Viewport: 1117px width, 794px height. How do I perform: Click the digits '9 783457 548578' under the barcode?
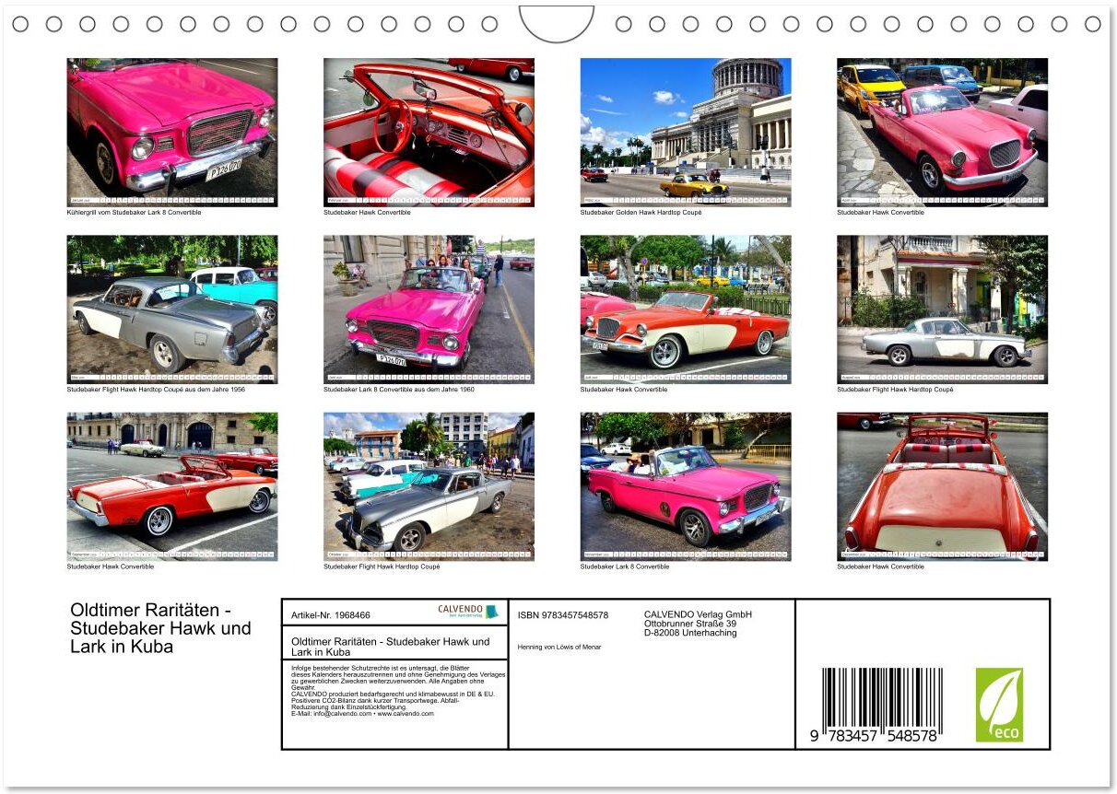[x=874, y=736]
